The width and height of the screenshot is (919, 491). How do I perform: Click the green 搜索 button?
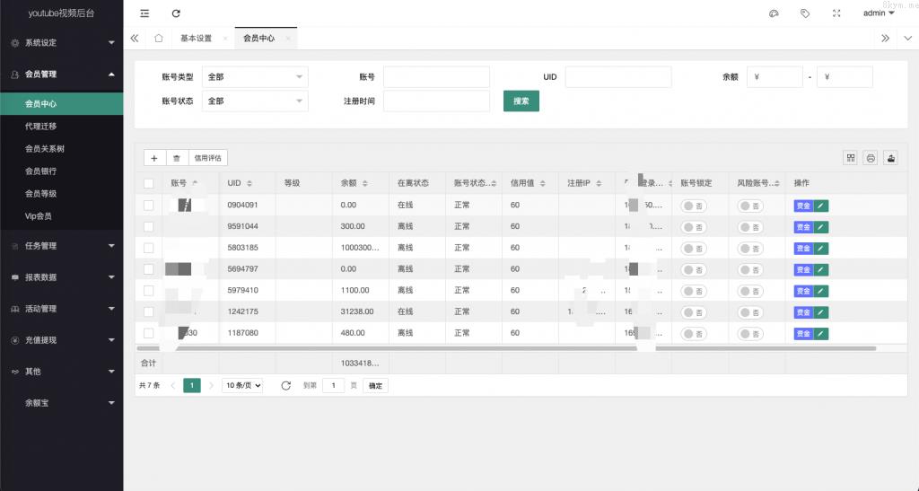(521, 101)
